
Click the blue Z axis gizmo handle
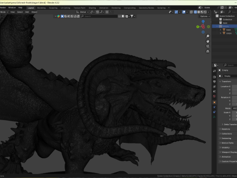tap(203, 21)
